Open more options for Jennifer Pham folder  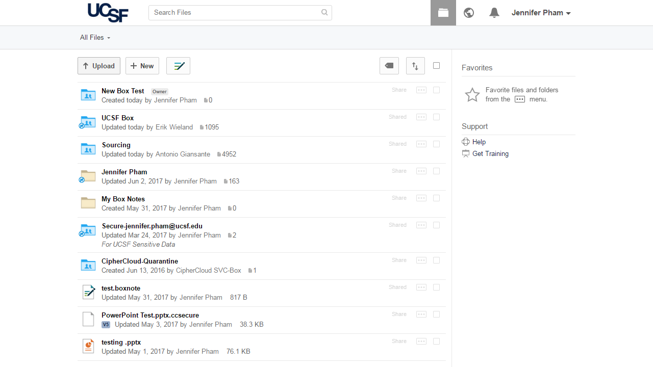421,171
